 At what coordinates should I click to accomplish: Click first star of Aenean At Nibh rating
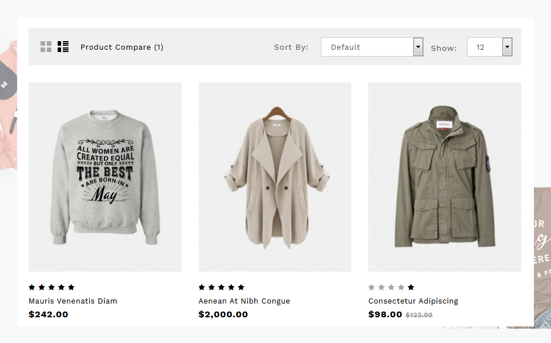(202, 288)
